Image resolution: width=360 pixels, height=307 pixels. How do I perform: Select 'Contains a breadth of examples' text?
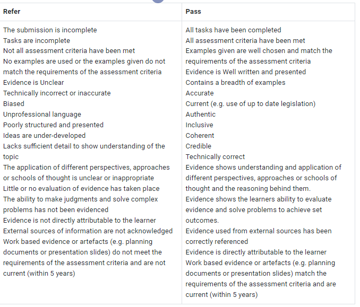235,83
